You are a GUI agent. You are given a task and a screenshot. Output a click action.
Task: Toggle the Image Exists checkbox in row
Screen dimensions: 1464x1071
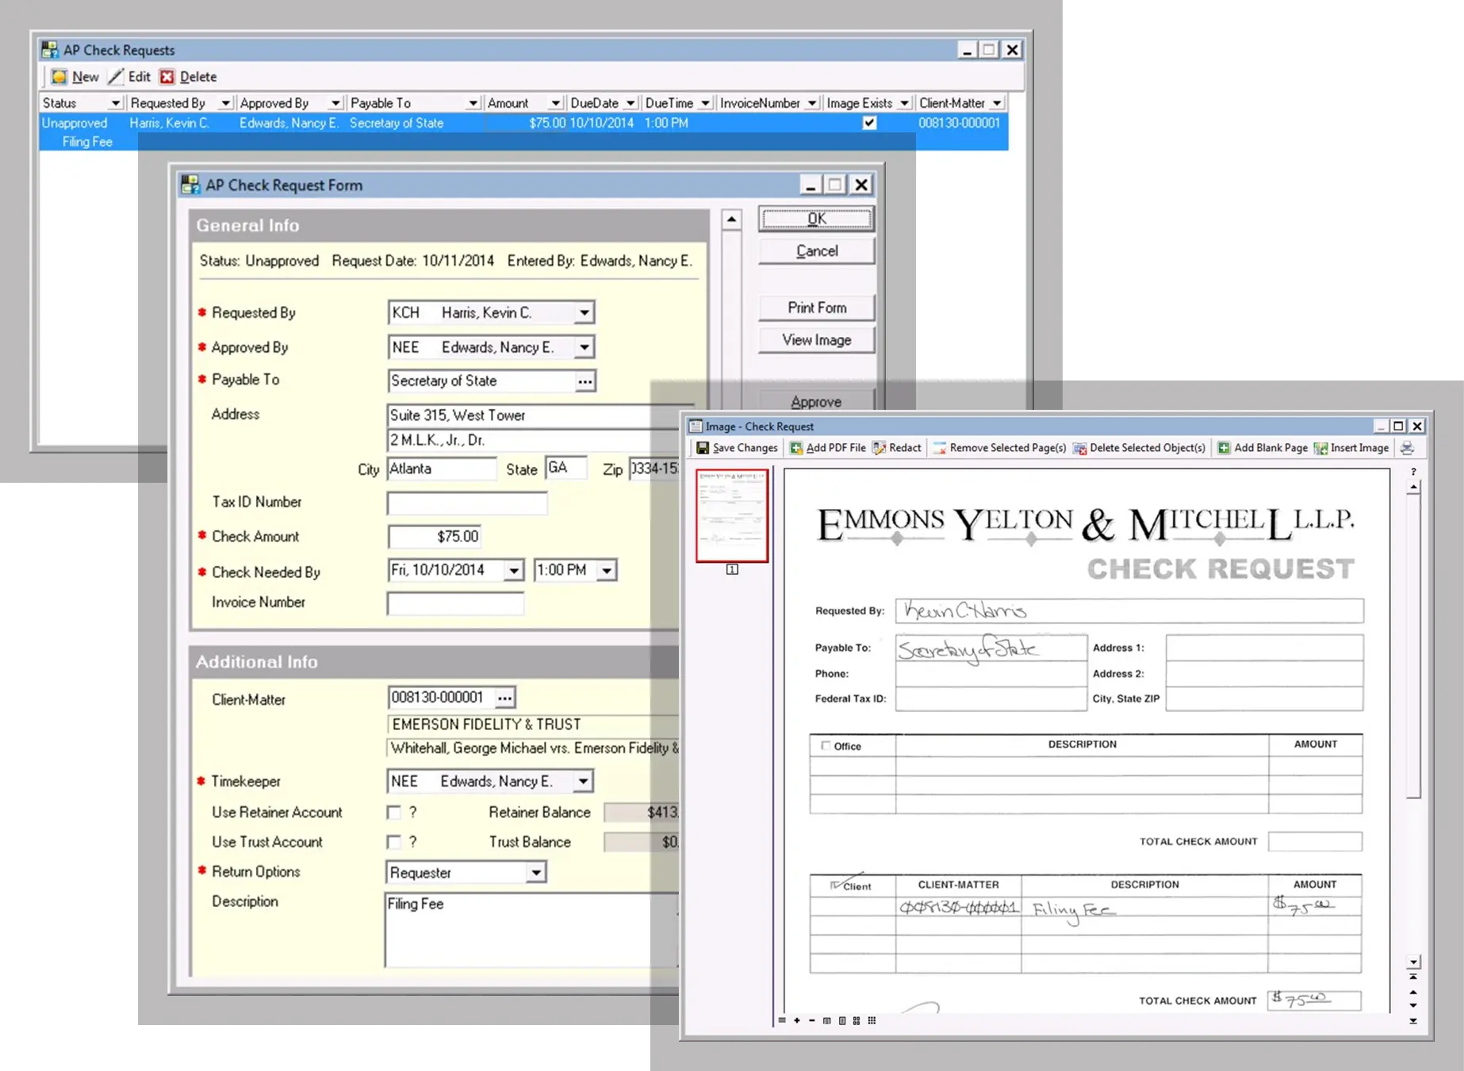(x=869, y=123)
